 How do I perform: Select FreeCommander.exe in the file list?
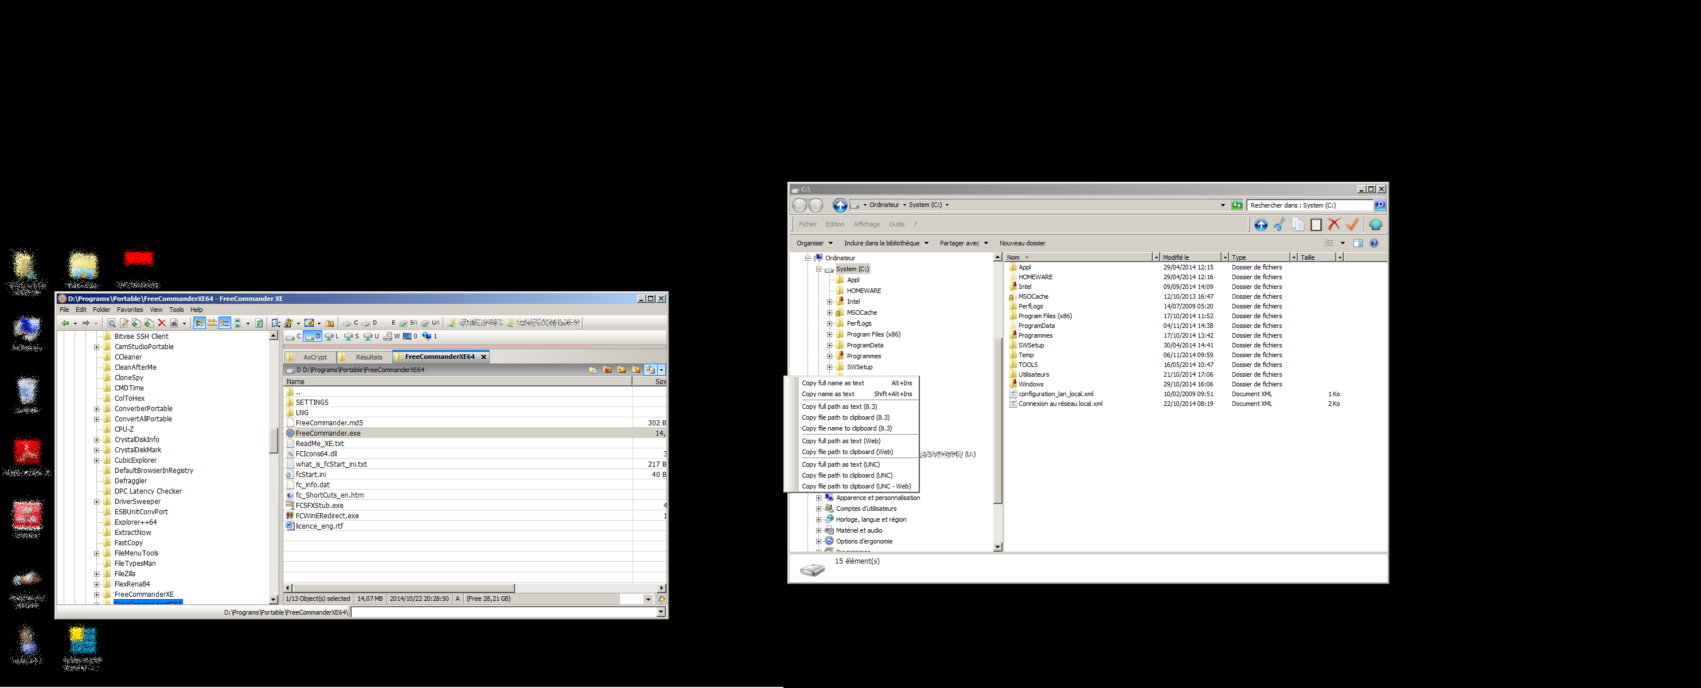[x=475, y=433]
